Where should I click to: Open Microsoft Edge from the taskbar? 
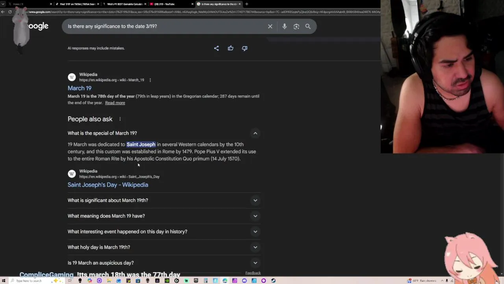(x=225, y=281)
